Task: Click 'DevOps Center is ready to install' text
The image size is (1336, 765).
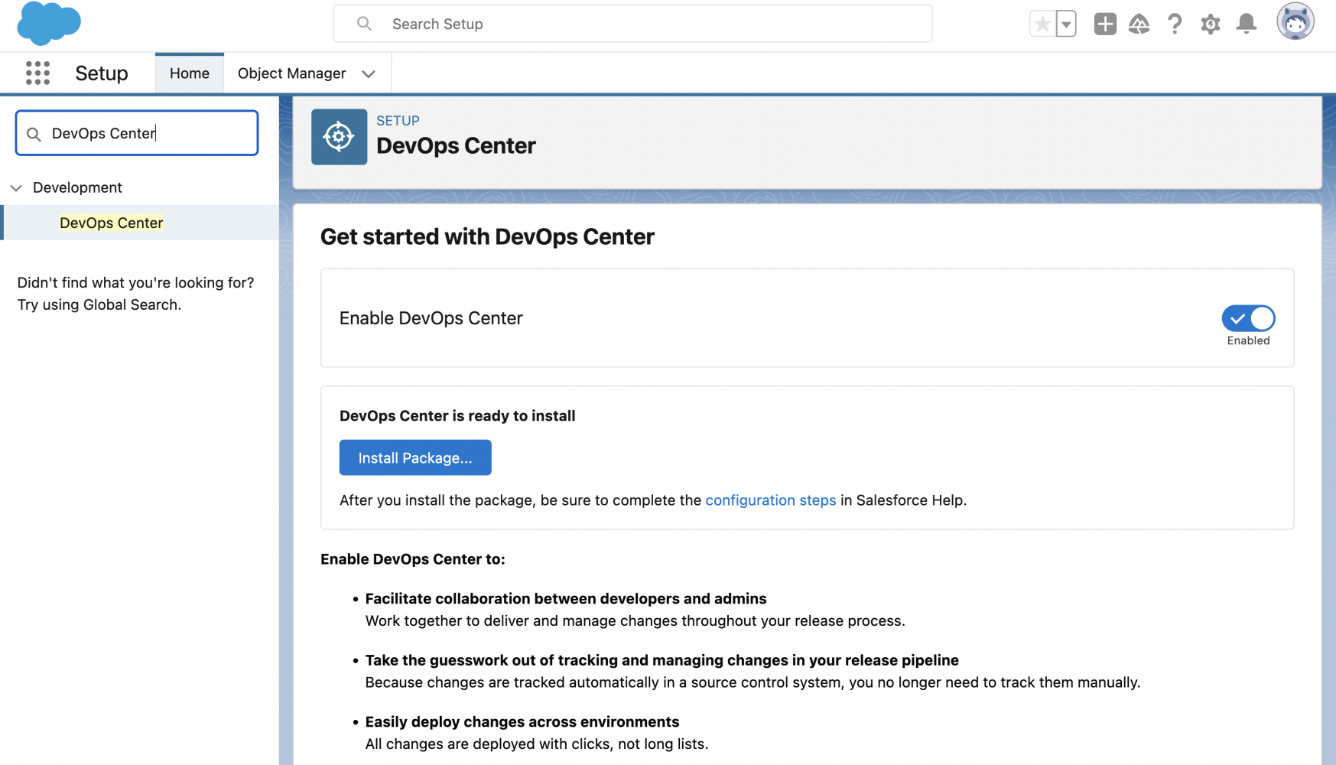Action: click(x=457, y=416)
